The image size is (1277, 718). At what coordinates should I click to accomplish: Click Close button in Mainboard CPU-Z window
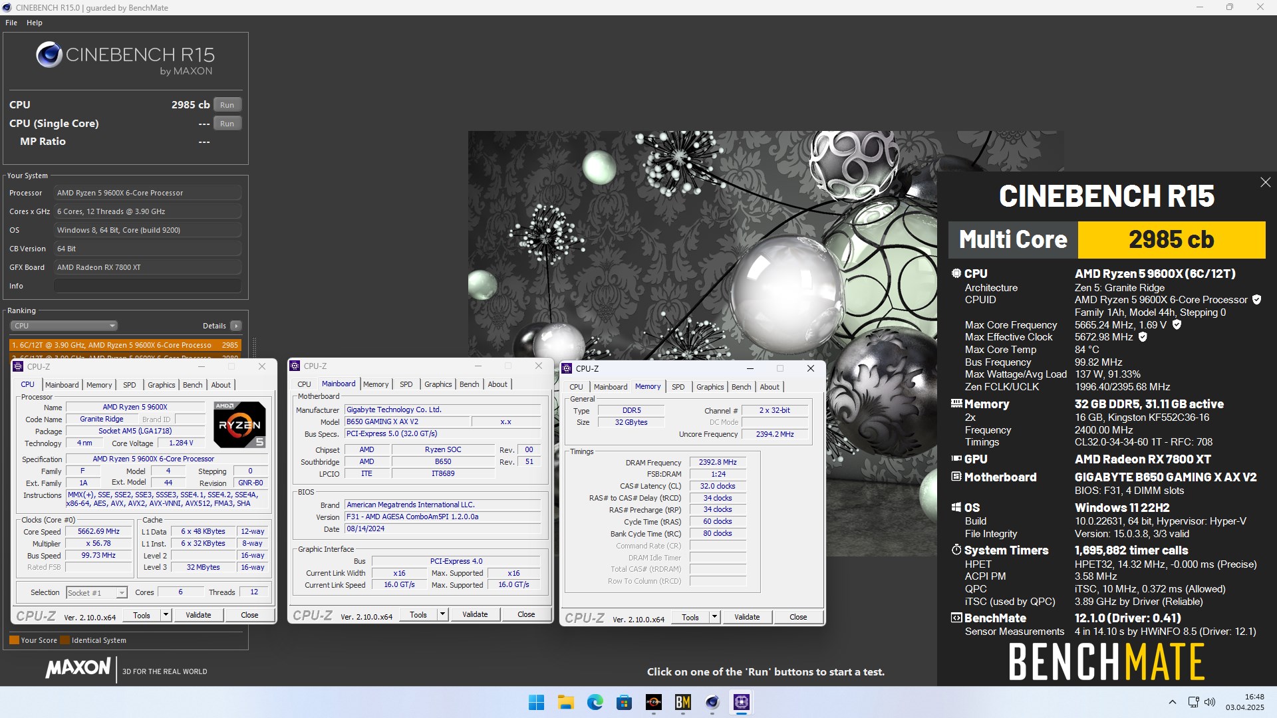coord(526,614)
